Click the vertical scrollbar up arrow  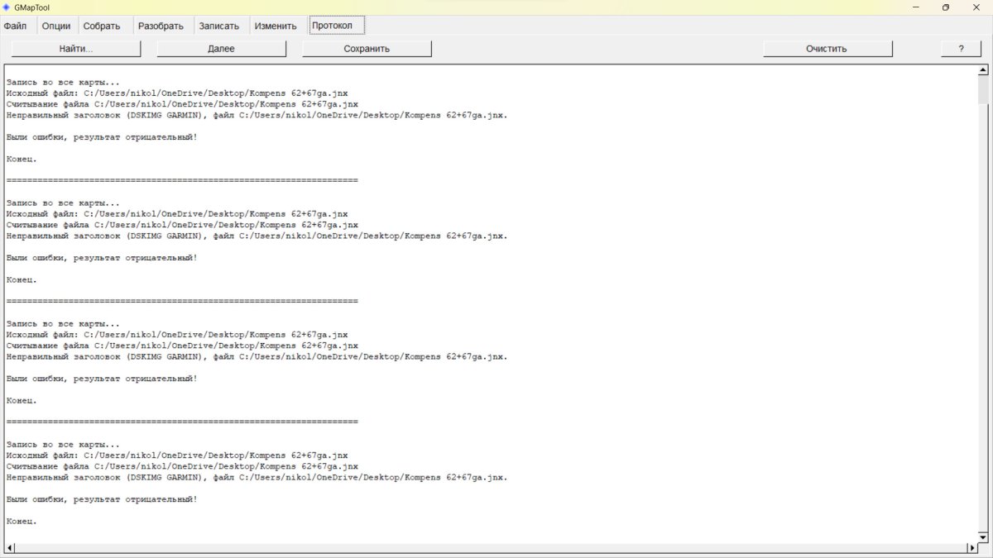point(983,70)
